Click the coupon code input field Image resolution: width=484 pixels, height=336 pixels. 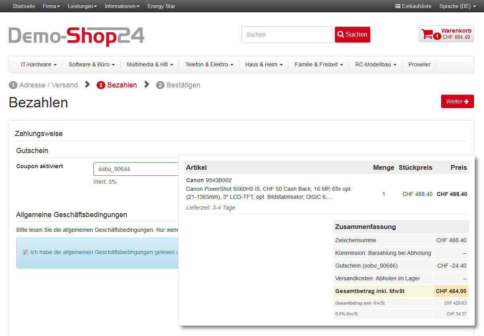(136, 169)
